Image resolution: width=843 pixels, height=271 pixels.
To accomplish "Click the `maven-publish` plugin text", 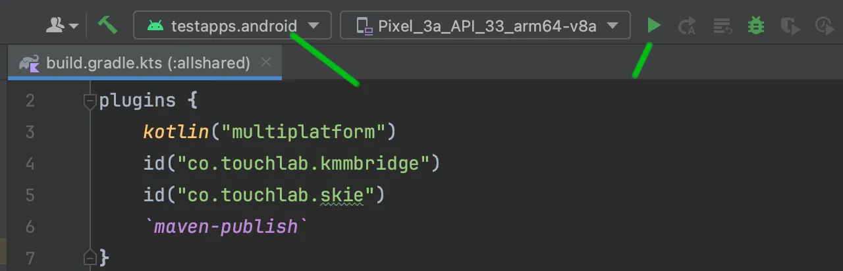I will coord(226,226).
